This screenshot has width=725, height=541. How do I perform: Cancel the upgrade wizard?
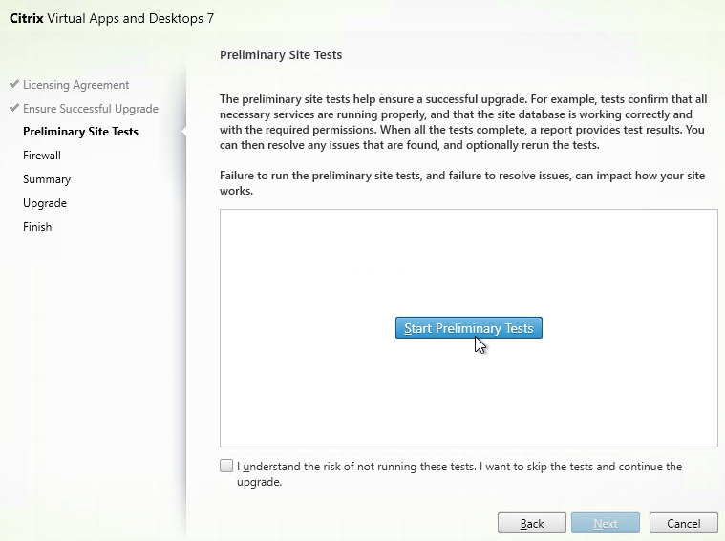[x=683, y=523]
